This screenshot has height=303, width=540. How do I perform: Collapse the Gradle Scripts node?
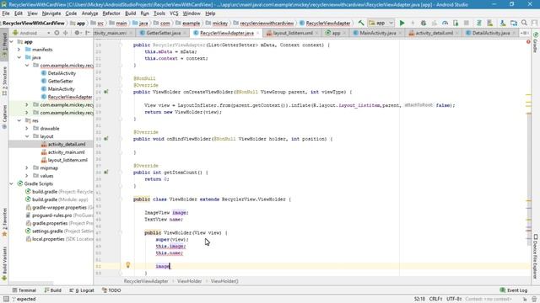(12, 183)
